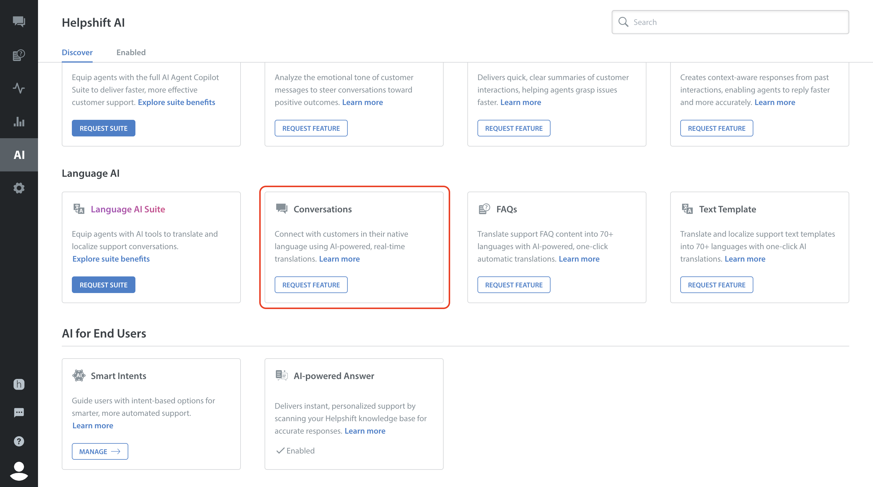Click Request Suite for Language AI Suite
The width and height of the screenshot is (873, 487).
tap(103, 285)
